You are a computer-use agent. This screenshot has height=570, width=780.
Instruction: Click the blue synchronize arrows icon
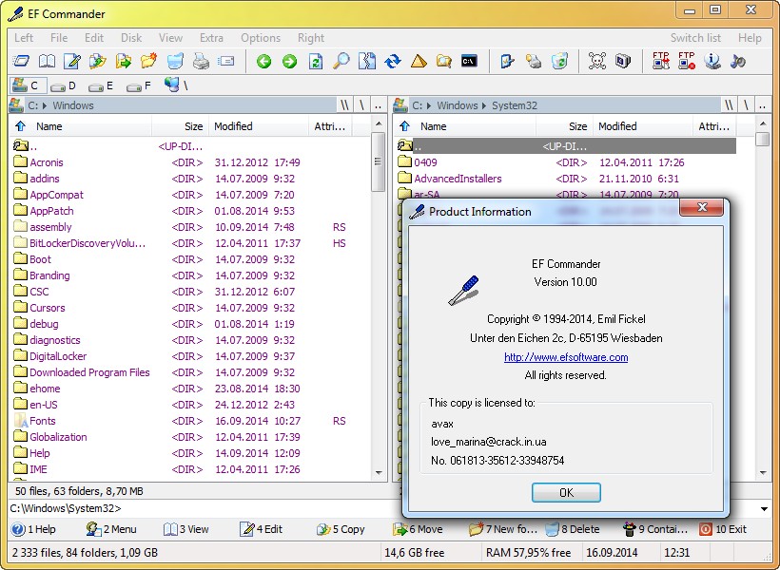(x=393, y=61)
